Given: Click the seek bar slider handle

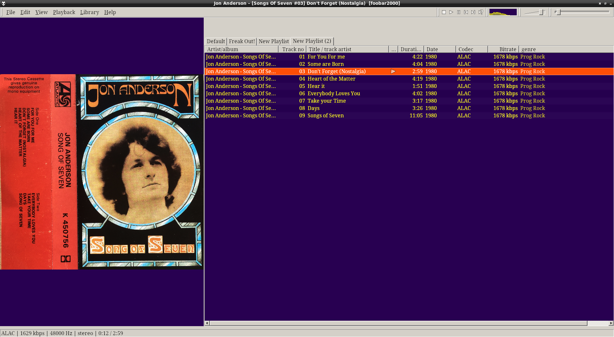Looking at the screenshot, I should [558, 12].
